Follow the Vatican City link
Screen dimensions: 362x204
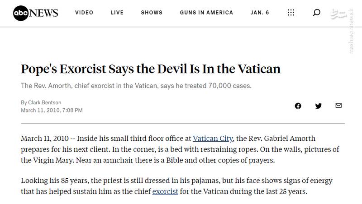click(x=214, y=139)
